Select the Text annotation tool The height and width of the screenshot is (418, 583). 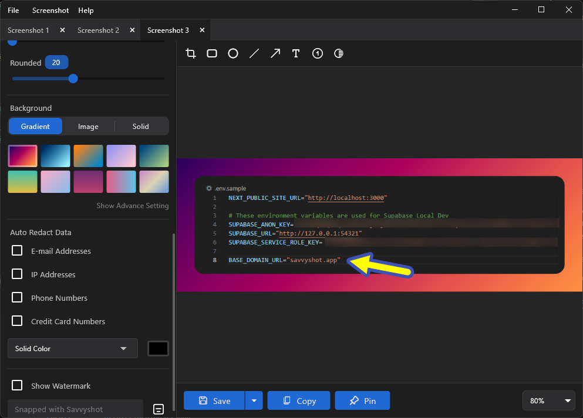(x=296, y=53)
